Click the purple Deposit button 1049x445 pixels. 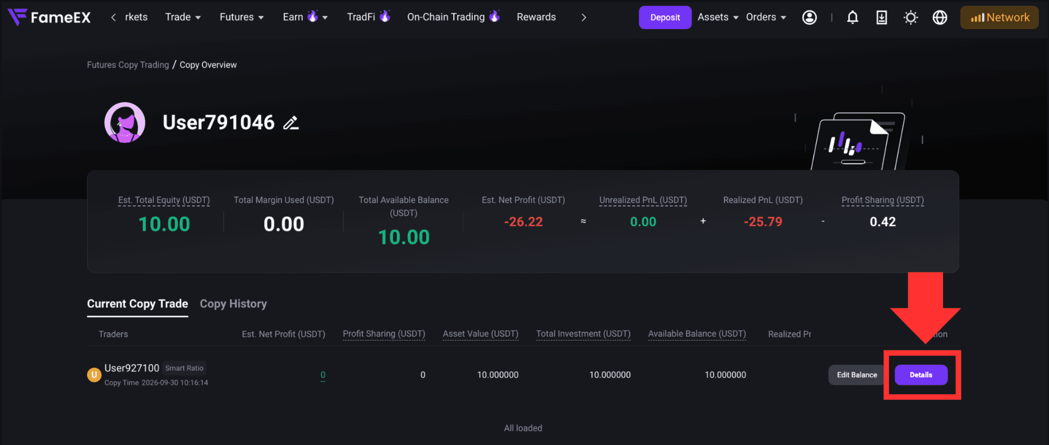pyautogui.click(x=665, y=17)
